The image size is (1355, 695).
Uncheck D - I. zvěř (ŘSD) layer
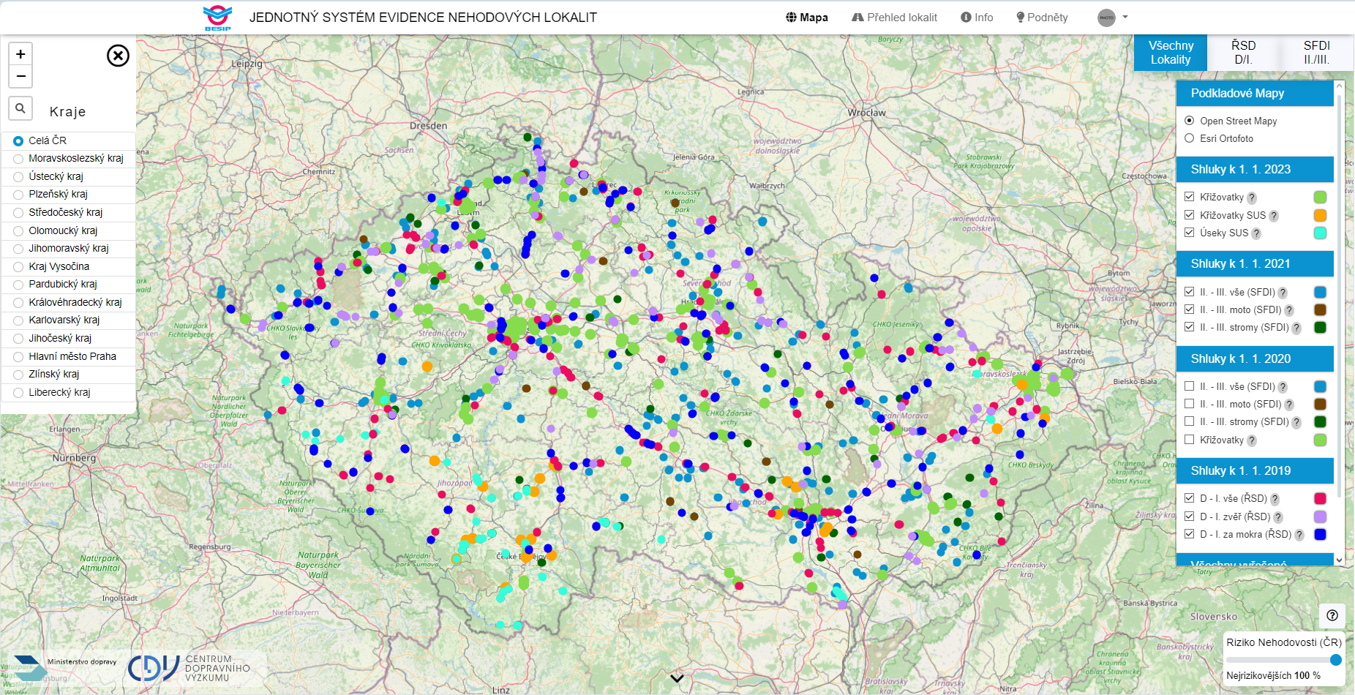tap(1189, 516)
